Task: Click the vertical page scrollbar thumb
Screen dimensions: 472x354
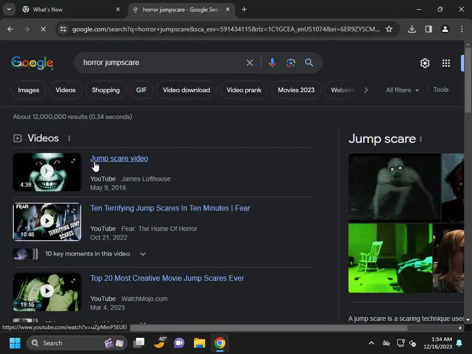Action: coord(468,81)
